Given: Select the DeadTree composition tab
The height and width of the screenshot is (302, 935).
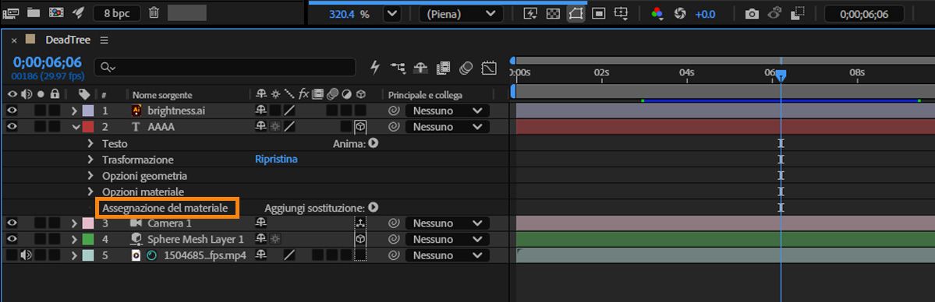Looking at the screenshot, I should click(x=67, y=40).
